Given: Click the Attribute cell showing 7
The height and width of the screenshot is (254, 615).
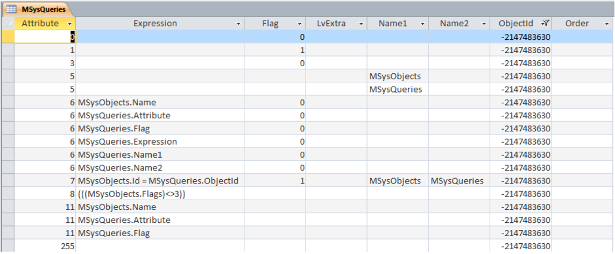Looking at the screenshot, I should [45, 181].
